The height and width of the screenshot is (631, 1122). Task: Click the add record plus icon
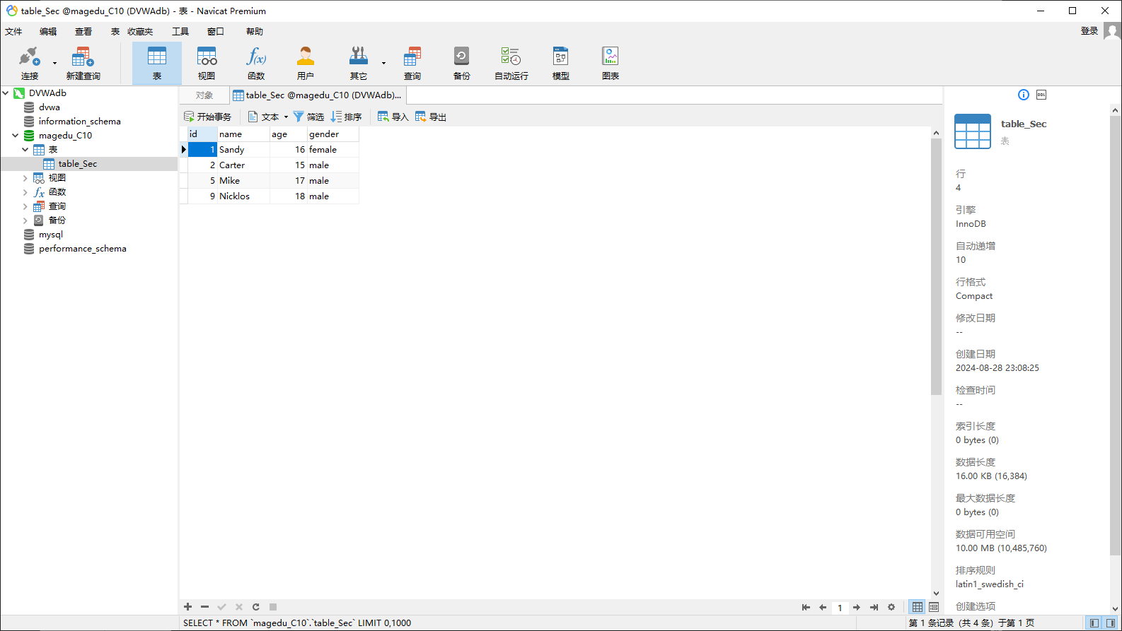tap(187, 607)
